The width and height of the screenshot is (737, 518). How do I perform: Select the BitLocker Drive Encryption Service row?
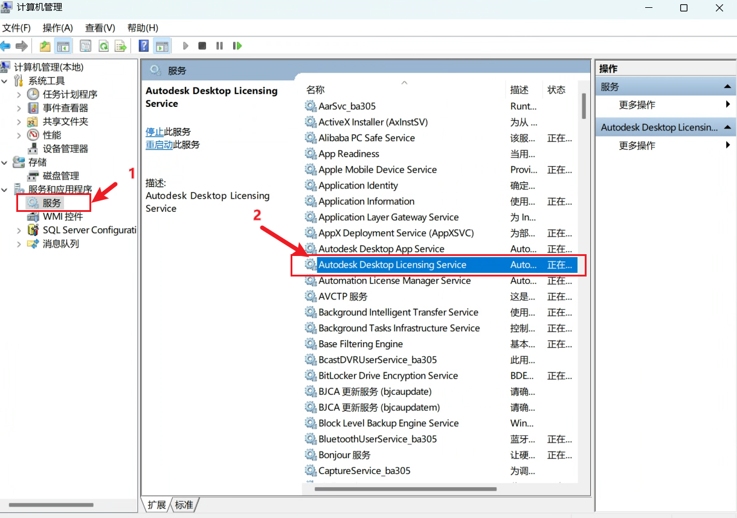(440, 376)
